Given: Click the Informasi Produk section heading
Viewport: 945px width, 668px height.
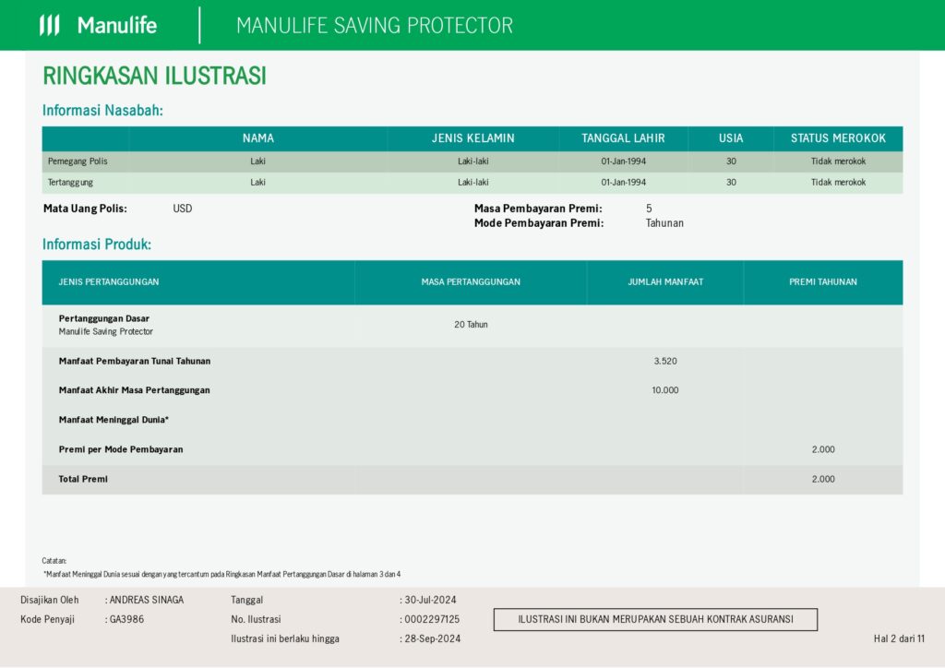Looking at the screenshot, I should (x=96, y=244).
